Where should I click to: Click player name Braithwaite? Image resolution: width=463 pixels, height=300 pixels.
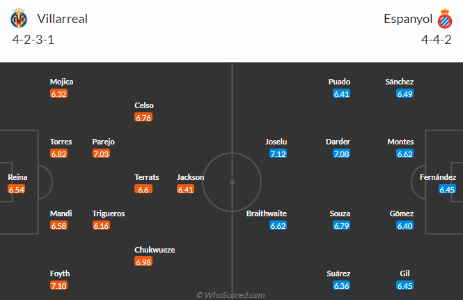point(267,213)
